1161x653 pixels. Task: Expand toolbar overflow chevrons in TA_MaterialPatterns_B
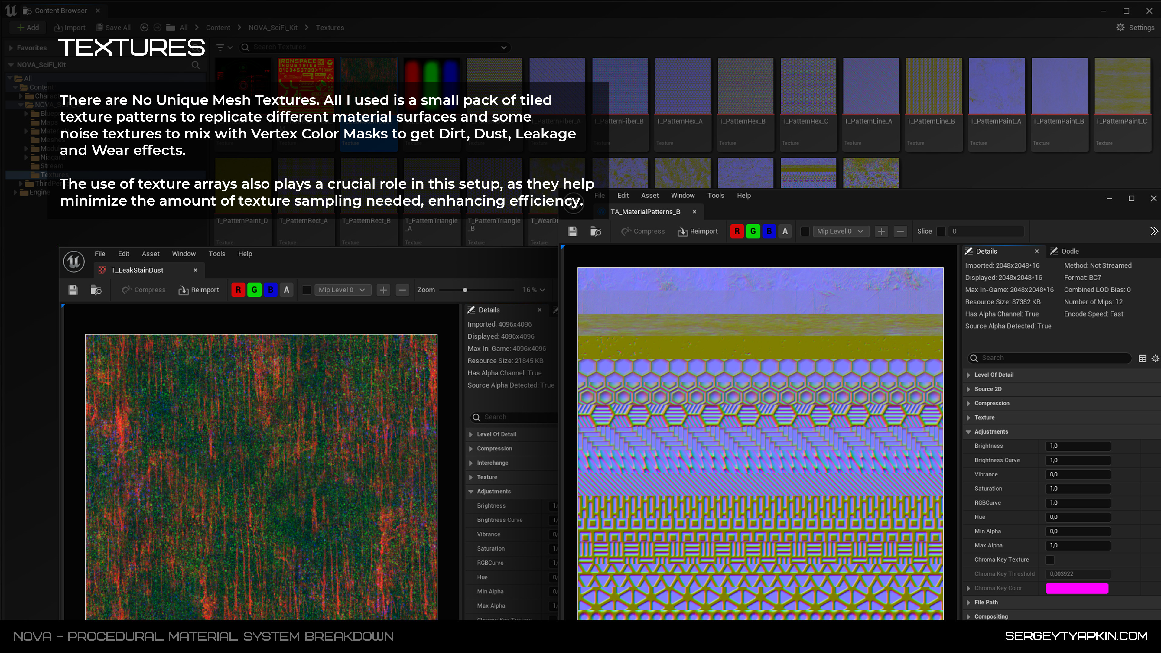tap(1154, 231)
